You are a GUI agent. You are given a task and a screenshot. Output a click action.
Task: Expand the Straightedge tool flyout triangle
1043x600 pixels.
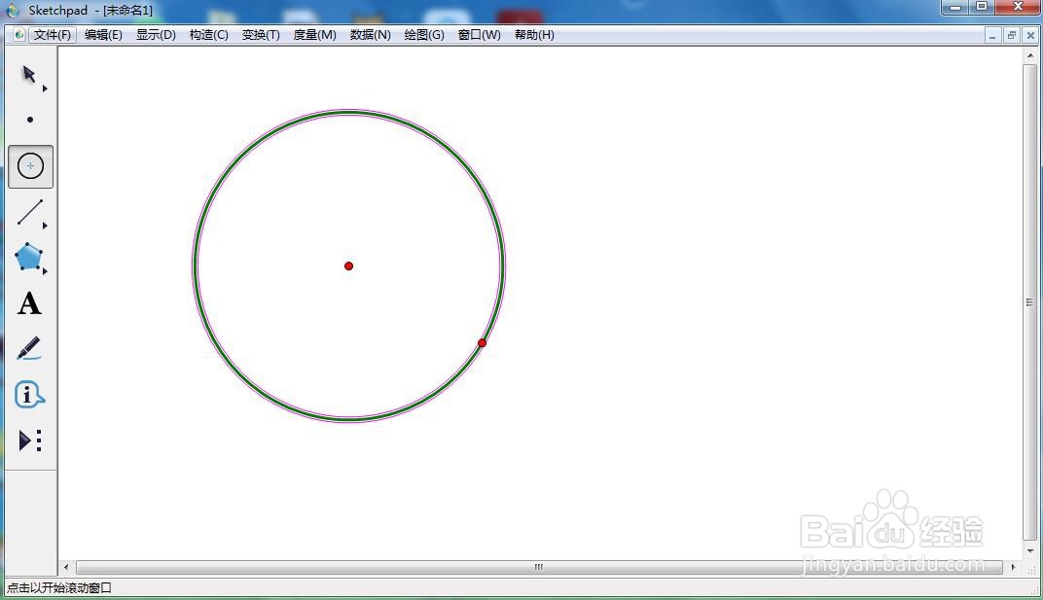[45, 227]
